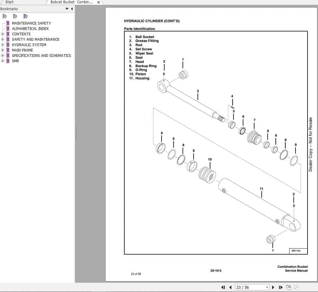The height and width of the screenshot is (292, 318).
Task: Open the ALPHABETICAL INDEX bookmark
Action: tap(30, 28)
